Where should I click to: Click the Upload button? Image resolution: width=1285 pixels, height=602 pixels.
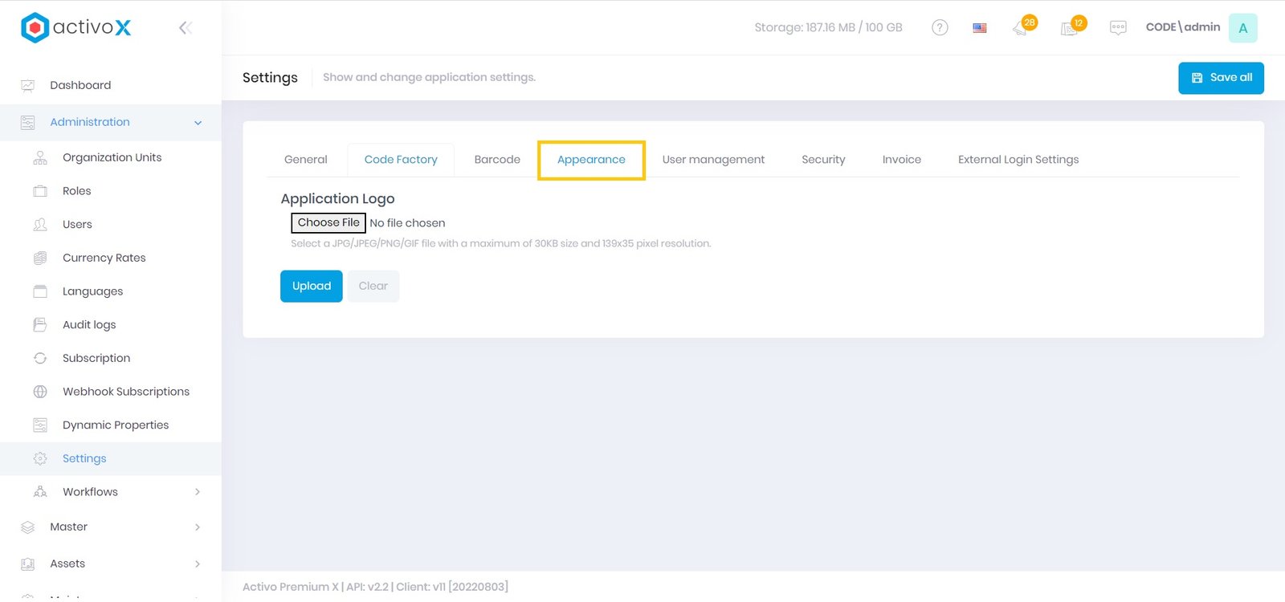pos(312,287)
